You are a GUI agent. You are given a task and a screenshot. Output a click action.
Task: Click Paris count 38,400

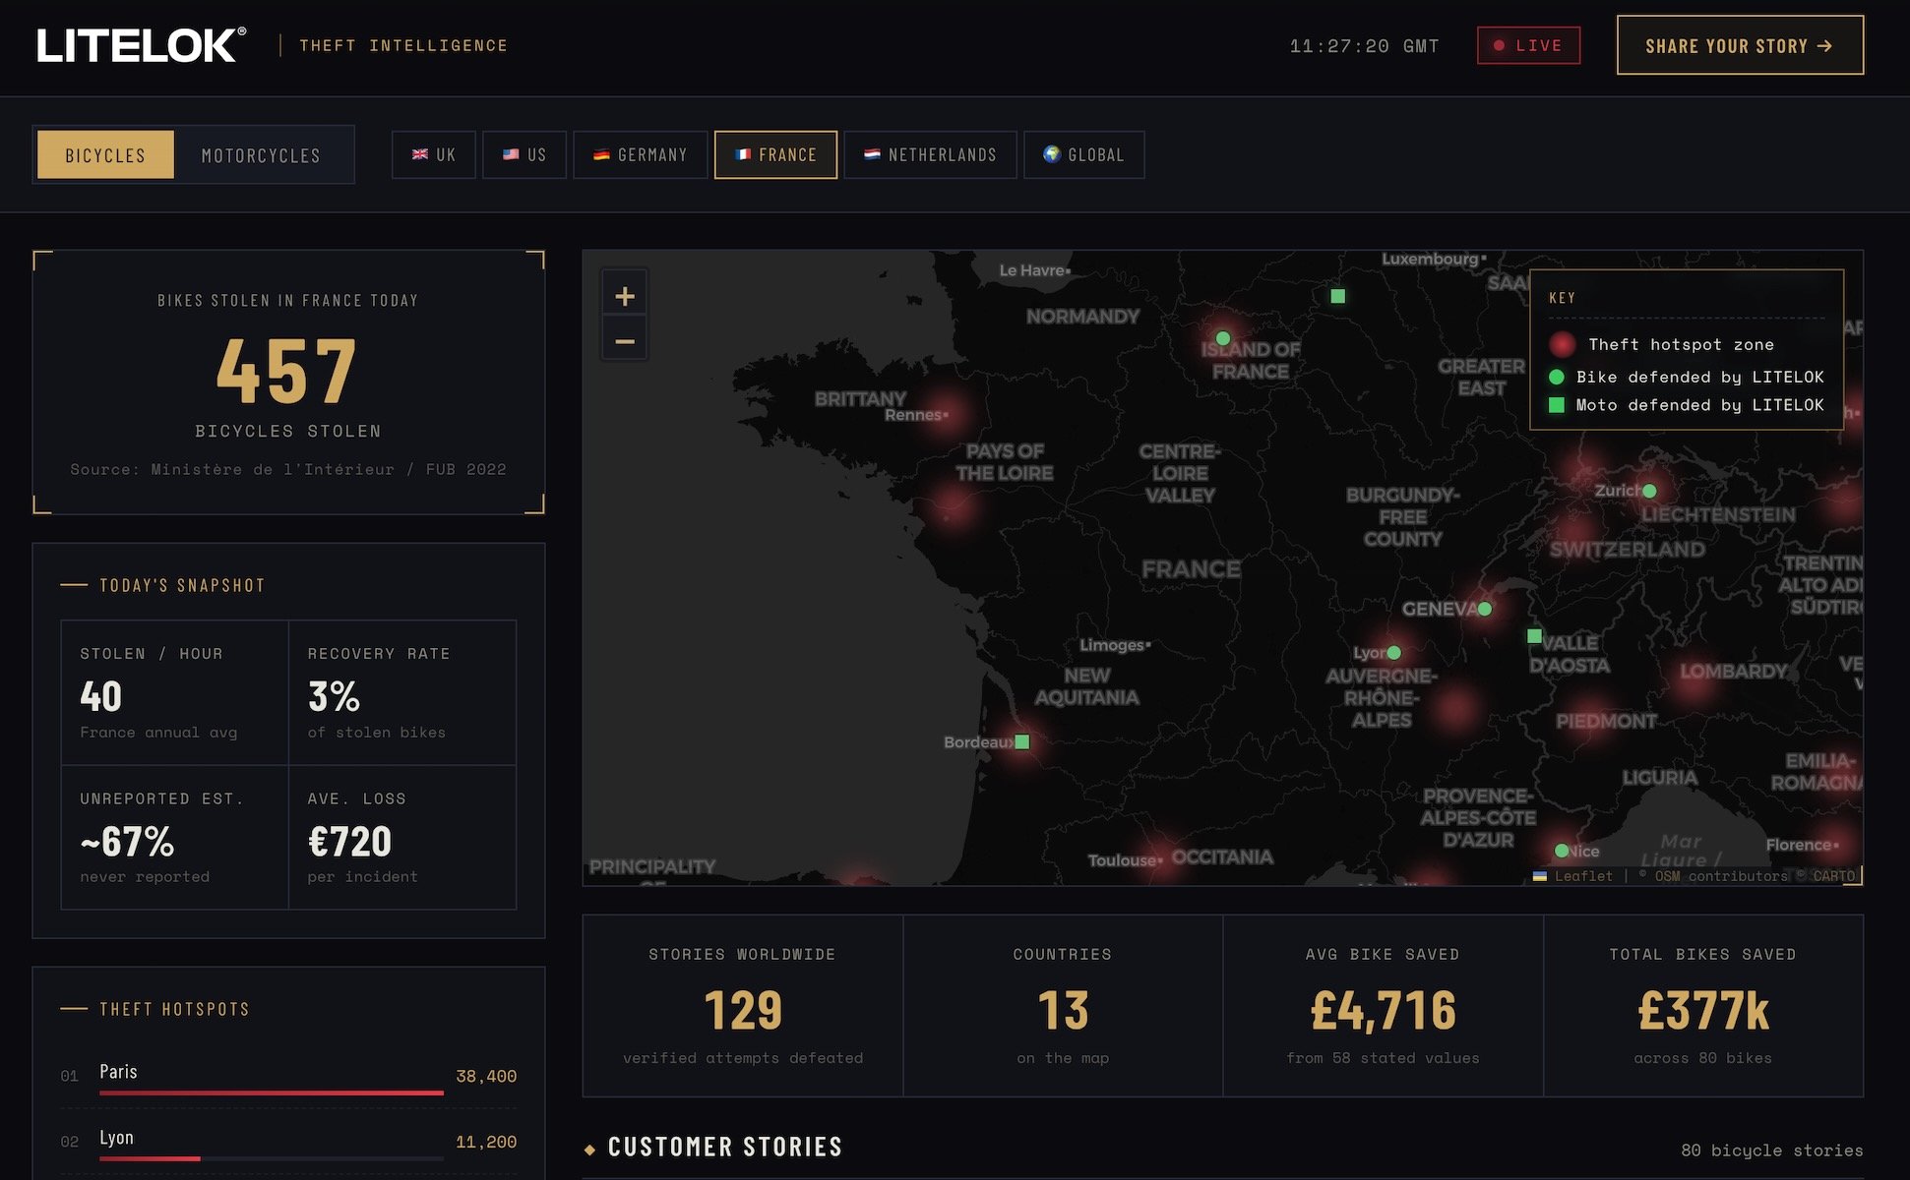(x=486, y=1076)
